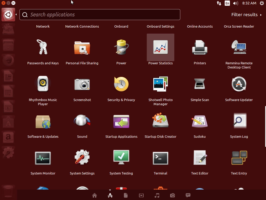
Task: Open Network Connections label
Action: tap(82, 26)
